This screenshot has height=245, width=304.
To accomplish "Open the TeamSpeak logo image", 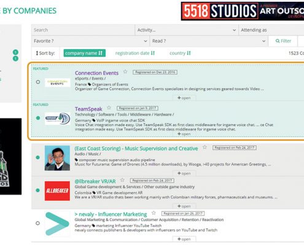I will coord(58,119).
